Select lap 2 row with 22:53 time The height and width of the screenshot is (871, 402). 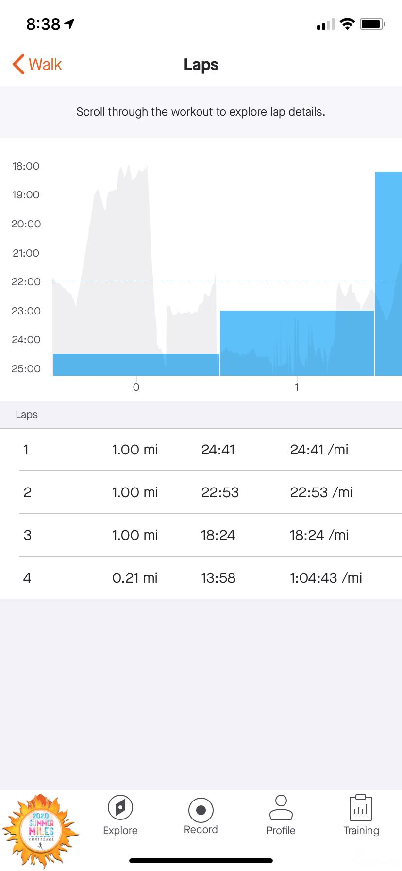click(x=201, y=492)
